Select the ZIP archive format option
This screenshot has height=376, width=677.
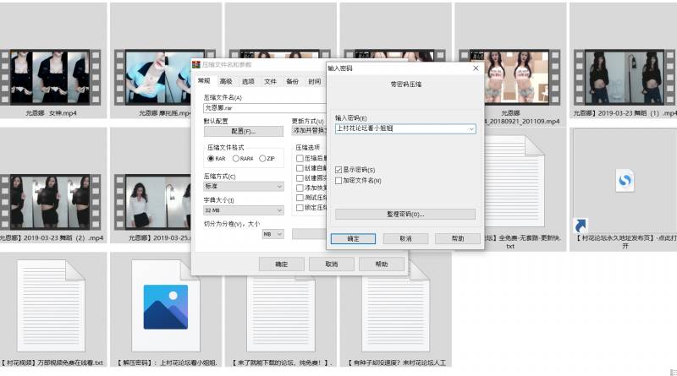click(262, 158)
